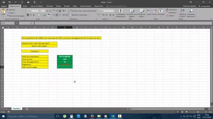This screenshot has width=213, height=119.
Task: Expand Mesclar e Centralizar dropdown arrow
Action: (89, 15)
